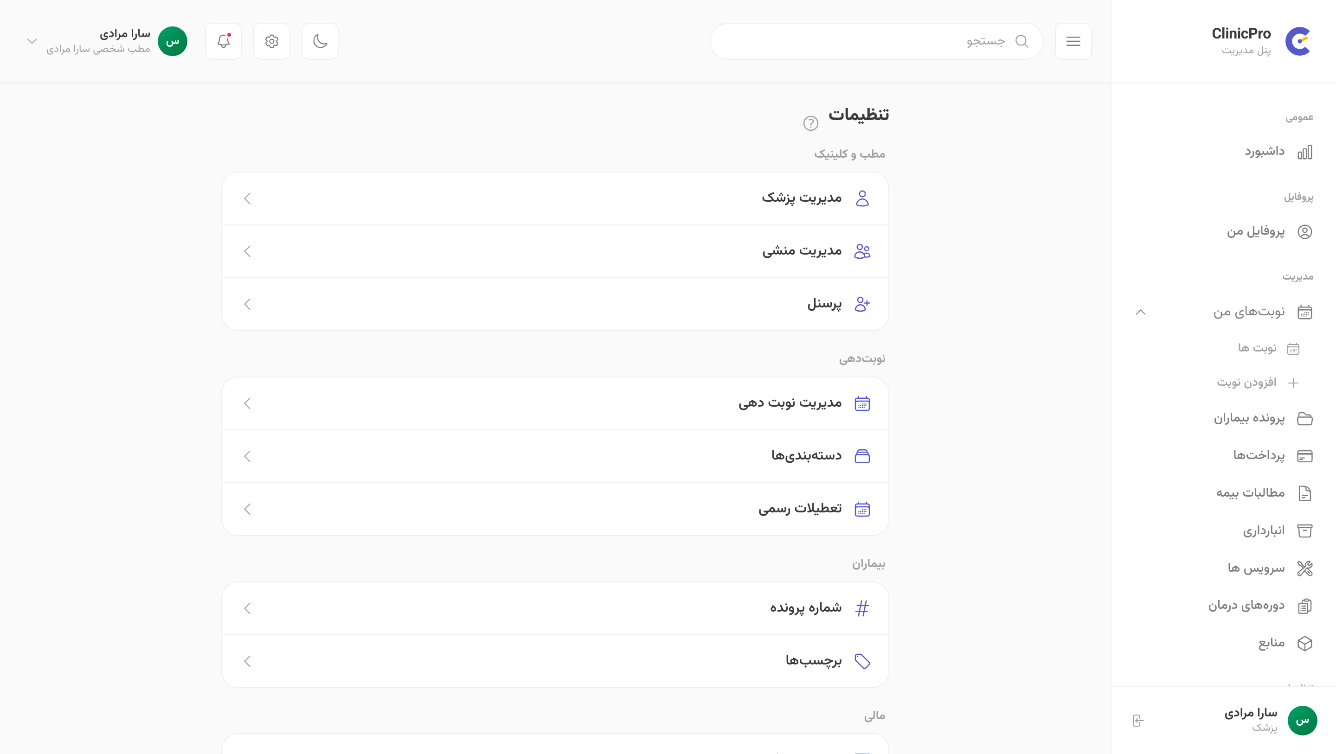1336x754 pixels.
Task: Click دسته‌بندی‌ها row chevron
Action: pyautogui.click(x=247, y=456)
